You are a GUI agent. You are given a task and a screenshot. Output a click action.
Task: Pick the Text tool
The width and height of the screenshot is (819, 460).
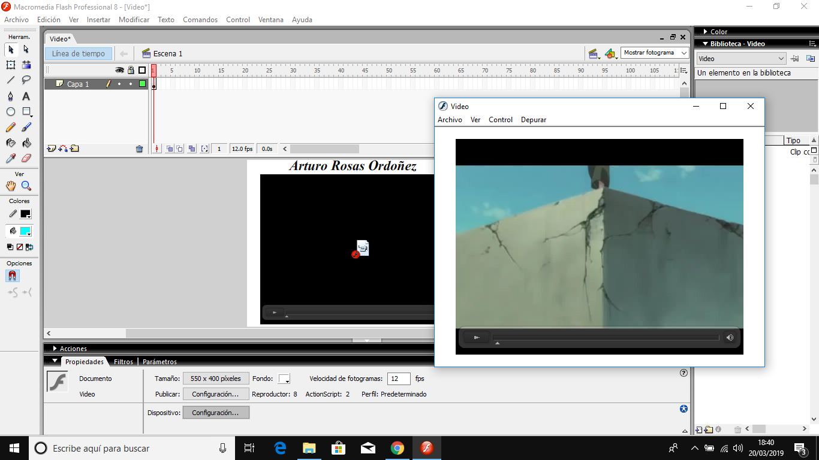point(26,96)
